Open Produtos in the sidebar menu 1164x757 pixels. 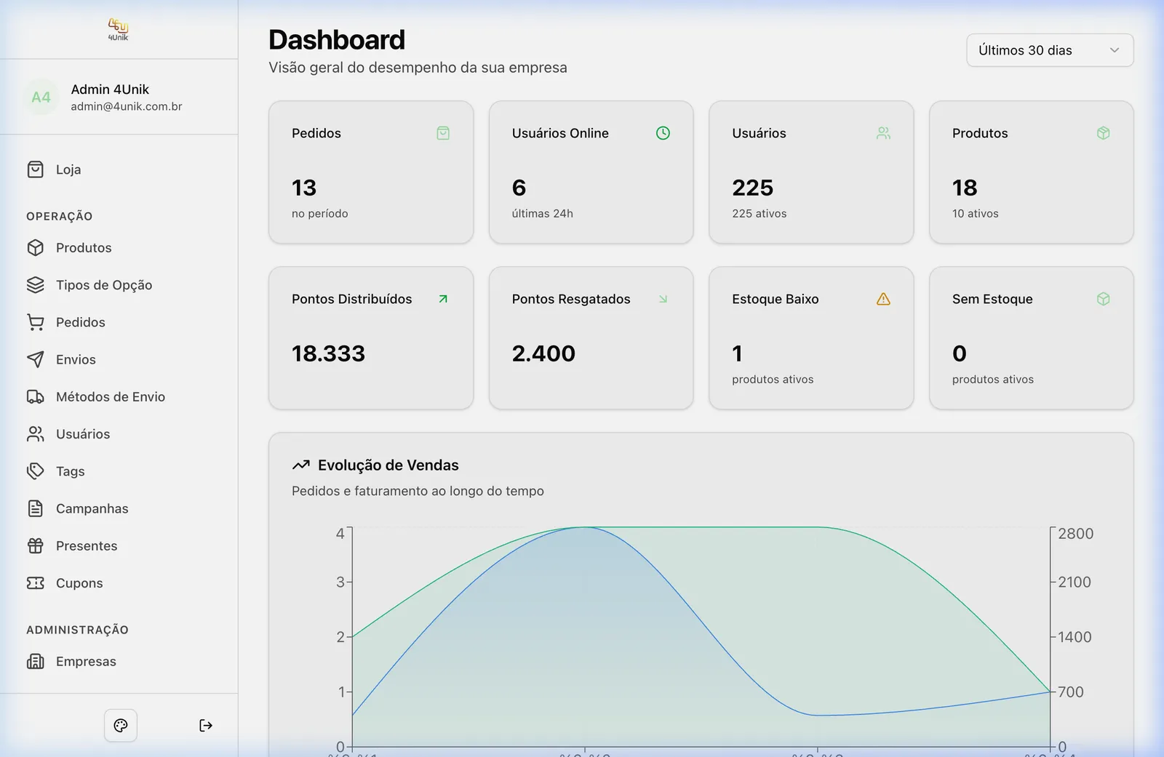(84, 248)
